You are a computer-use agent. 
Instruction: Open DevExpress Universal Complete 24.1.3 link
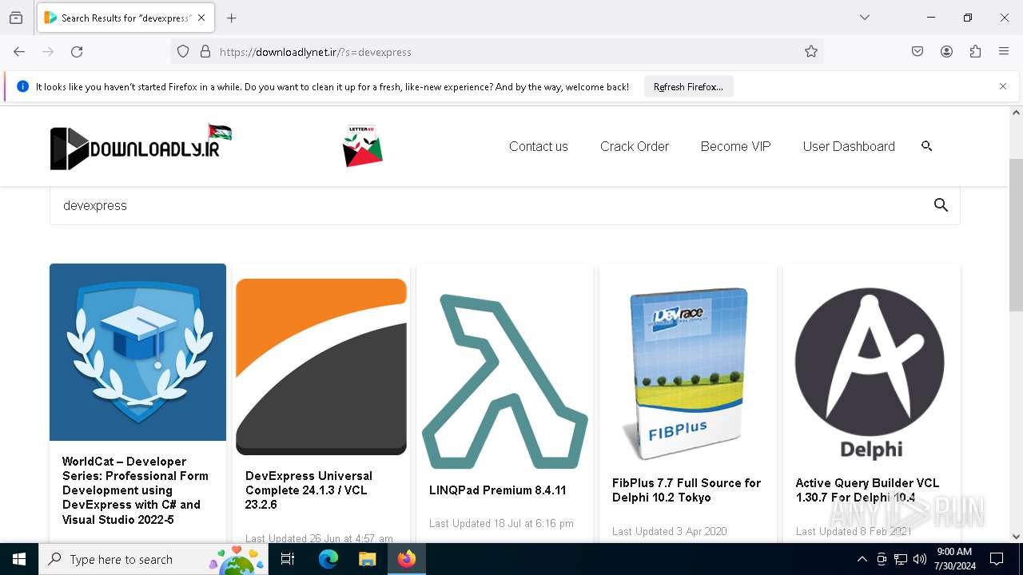[308, 490]
